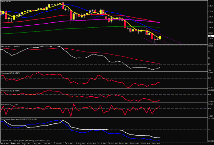Click the 245.10 price scale label

(211, 6)
